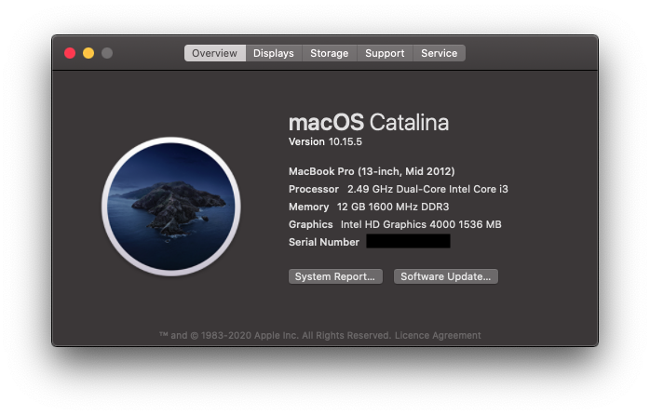This screenshot has width=650, height=415.
Task: Launch Software Update
Action: click(446, 276)
